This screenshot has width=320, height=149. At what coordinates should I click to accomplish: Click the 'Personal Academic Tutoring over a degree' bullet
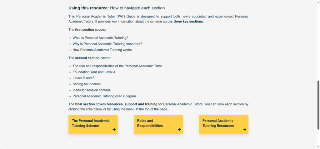coord(104,96)
